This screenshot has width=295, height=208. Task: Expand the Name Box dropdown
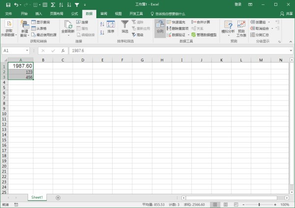(x=27, y=50)
